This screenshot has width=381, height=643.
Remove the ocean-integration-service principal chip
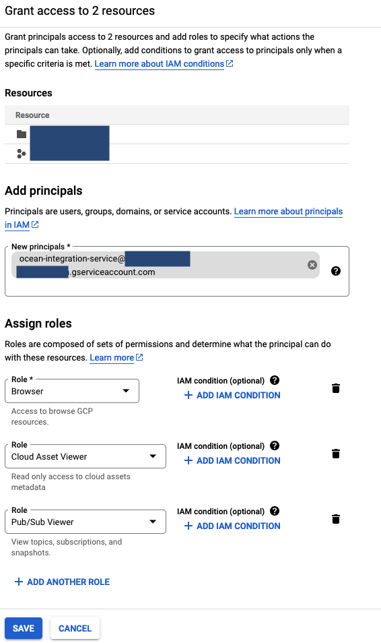[312, 265]
